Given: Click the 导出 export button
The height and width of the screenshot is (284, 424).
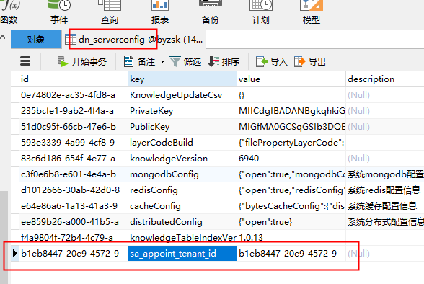Looking at the screenshot, I should click(310, 61).
